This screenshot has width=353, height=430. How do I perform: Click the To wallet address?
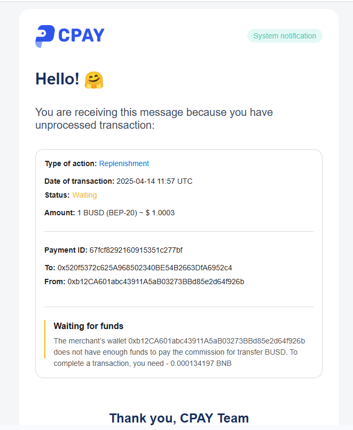pos(144,268)
